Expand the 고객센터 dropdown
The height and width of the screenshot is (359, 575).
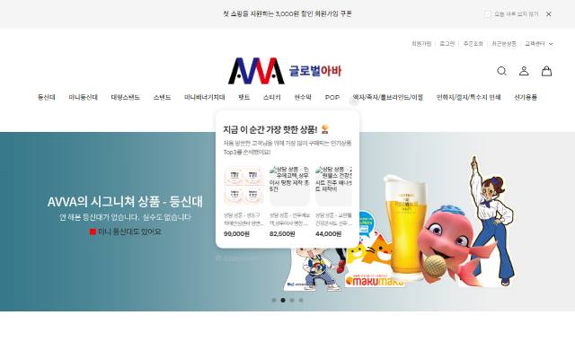pos(538,44)
